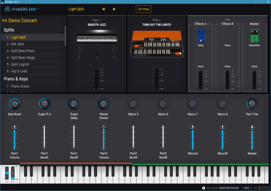Image resolution: width=271 pixels, height=191 pixels.
Task: Select the 2 - Silk Split preset
Action: (33, 44)
